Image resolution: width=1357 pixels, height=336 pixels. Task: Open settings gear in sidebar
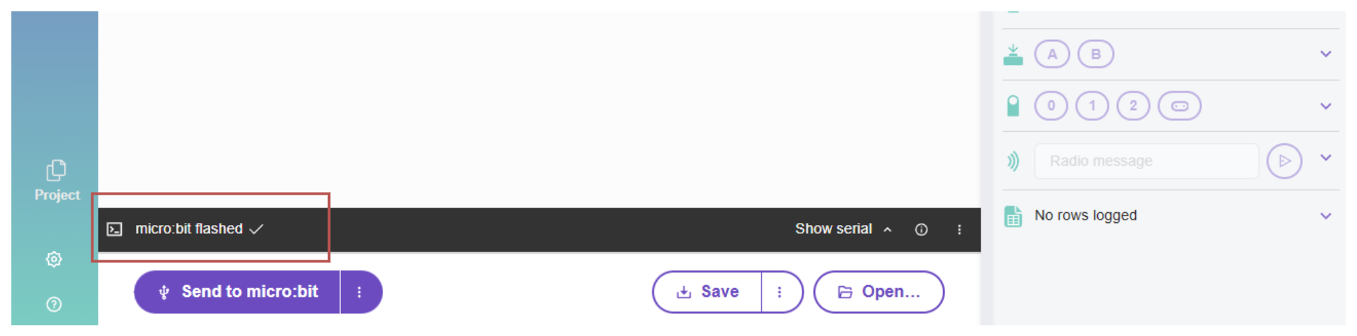(x=54, y=259)
